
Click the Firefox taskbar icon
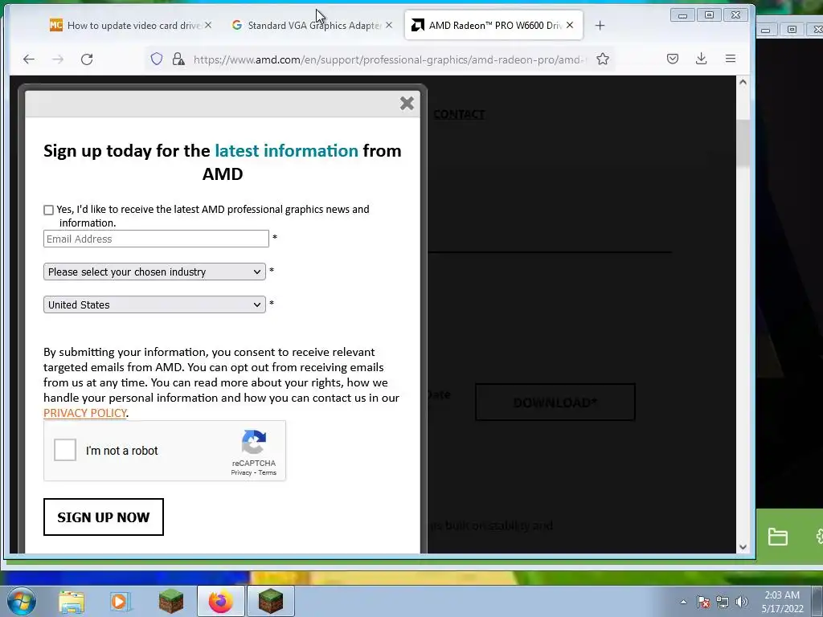point(221,601)
